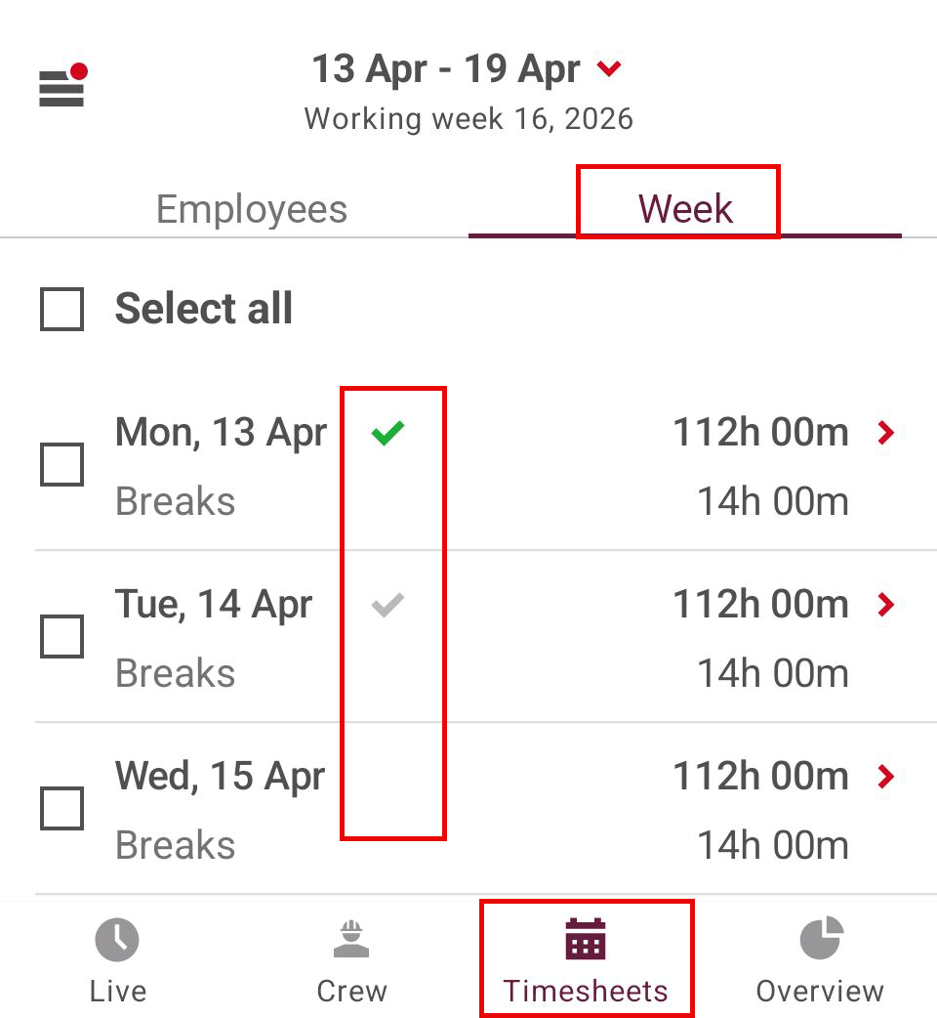
Task: Open the week range dropdown arrow
Action: click(609, 69)
